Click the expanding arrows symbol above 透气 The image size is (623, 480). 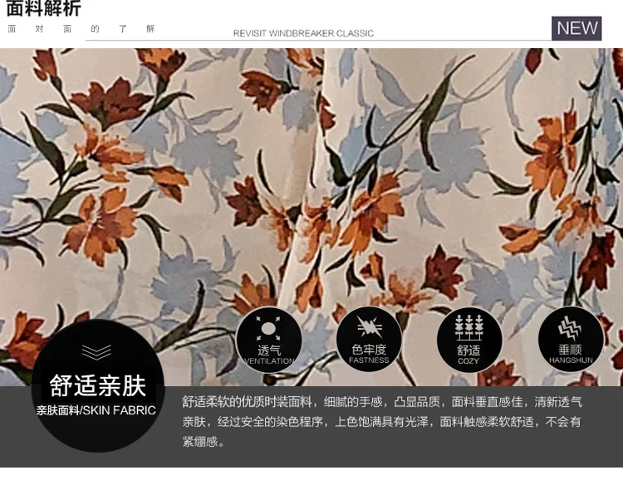point(268,329)
